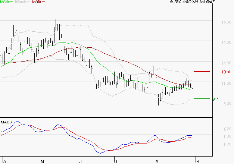Click the S month label on axis

click(198, 162)
